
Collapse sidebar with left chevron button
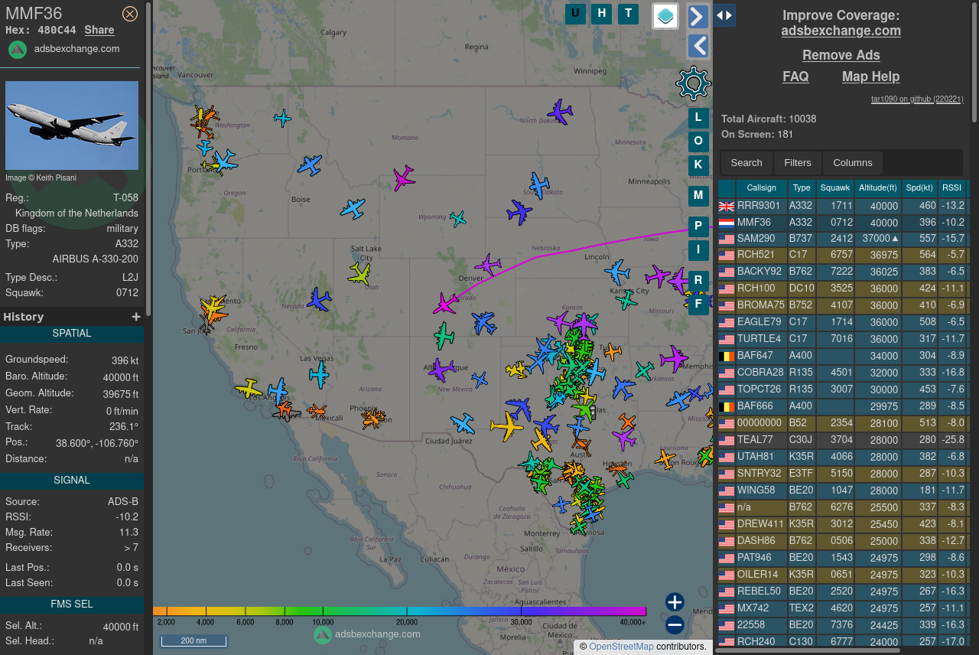click(x=698, y=46)
